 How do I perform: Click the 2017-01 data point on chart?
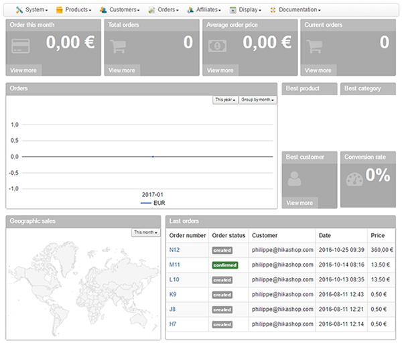[153, 157]
